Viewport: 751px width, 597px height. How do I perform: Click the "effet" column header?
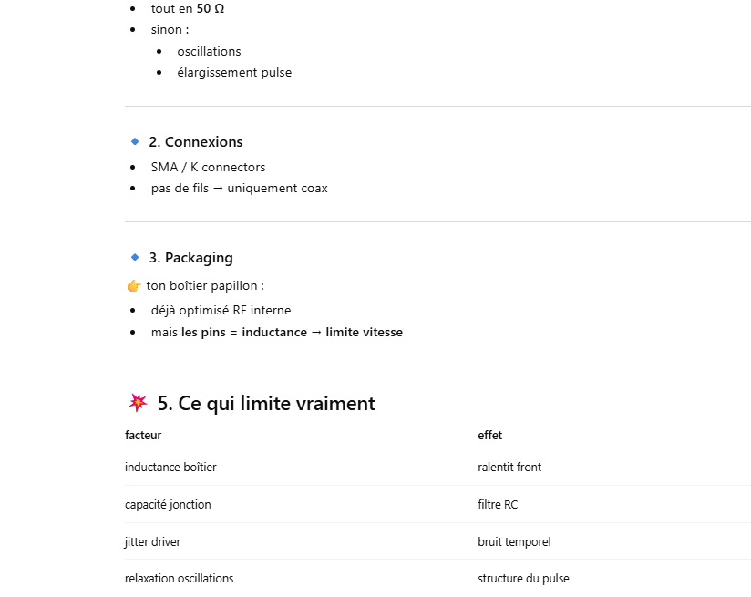[x=489, y=436]
